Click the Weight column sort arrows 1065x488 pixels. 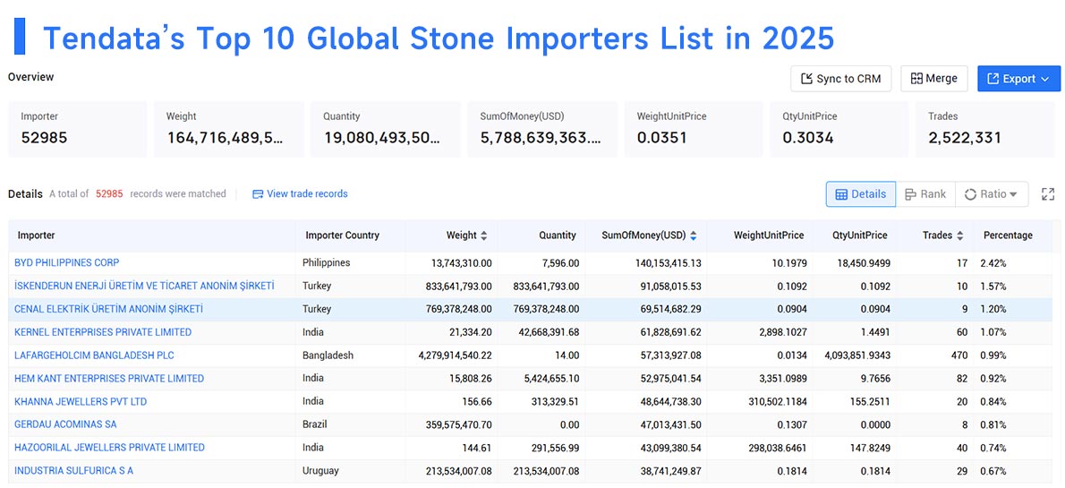[483, 235]
